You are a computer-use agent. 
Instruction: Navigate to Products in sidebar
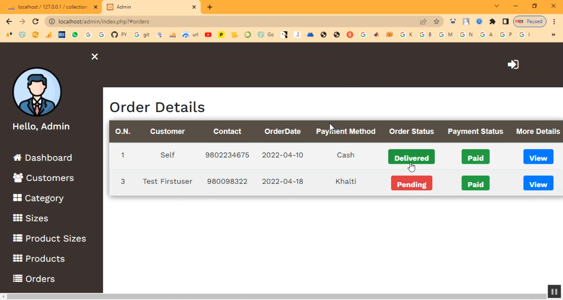pyautogui.click(x=39, y=259)
